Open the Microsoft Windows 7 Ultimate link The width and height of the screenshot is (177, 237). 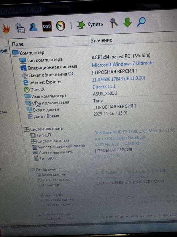pos(123,64)
